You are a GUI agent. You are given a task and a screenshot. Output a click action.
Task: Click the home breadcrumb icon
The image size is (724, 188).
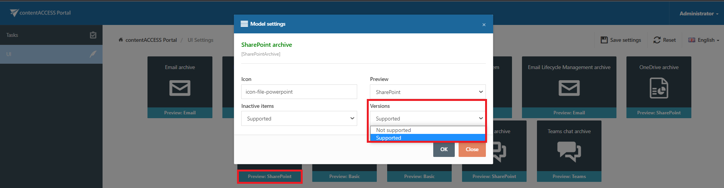coord(121,40)
